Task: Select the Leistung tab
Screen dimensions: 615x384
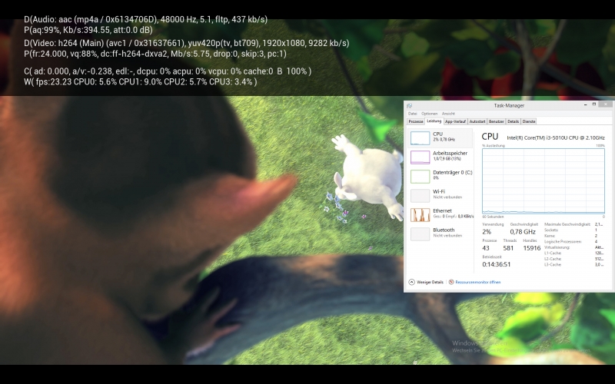Action: point(434,121)
